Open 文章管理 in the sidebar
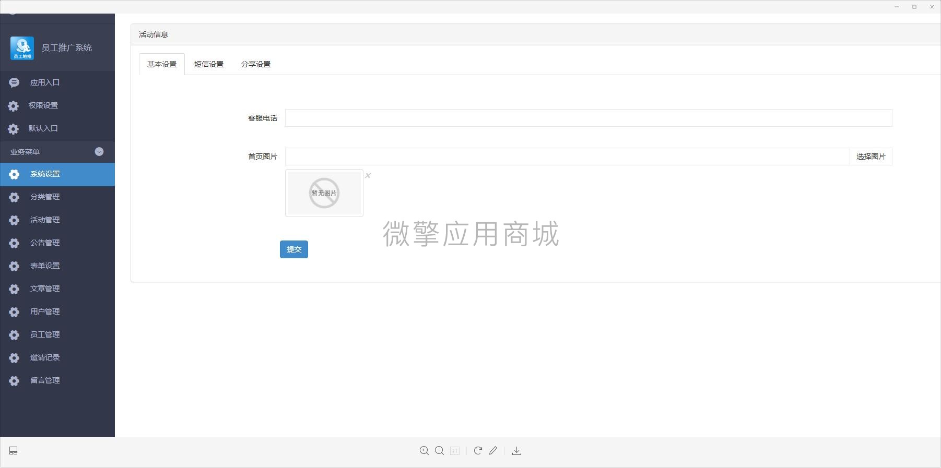This screenshot has height=468, width=941. click(x=57, y=289)
